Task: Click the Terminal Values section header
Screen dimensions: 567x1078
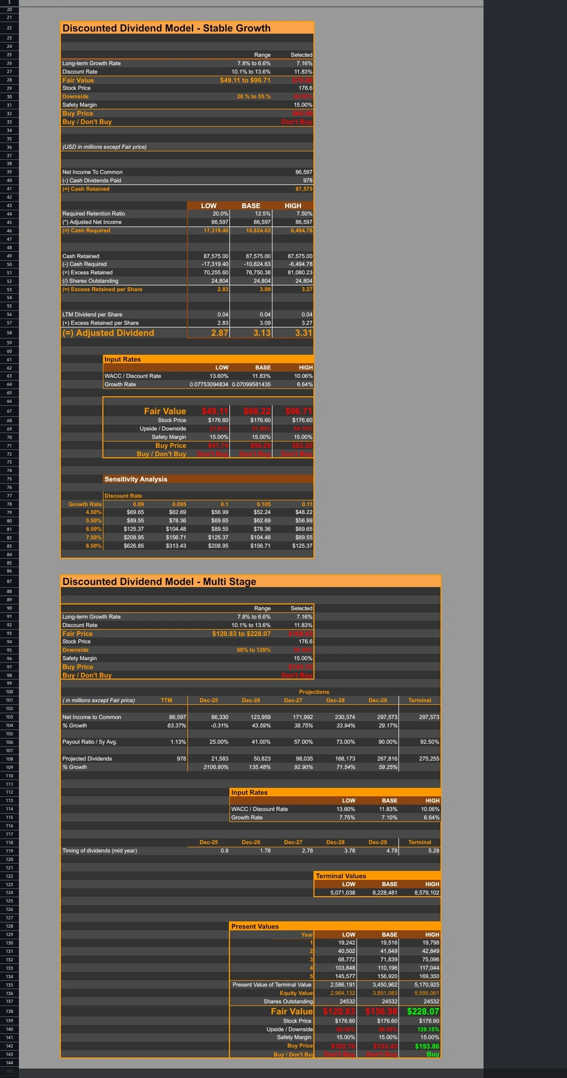Action: 341,876
